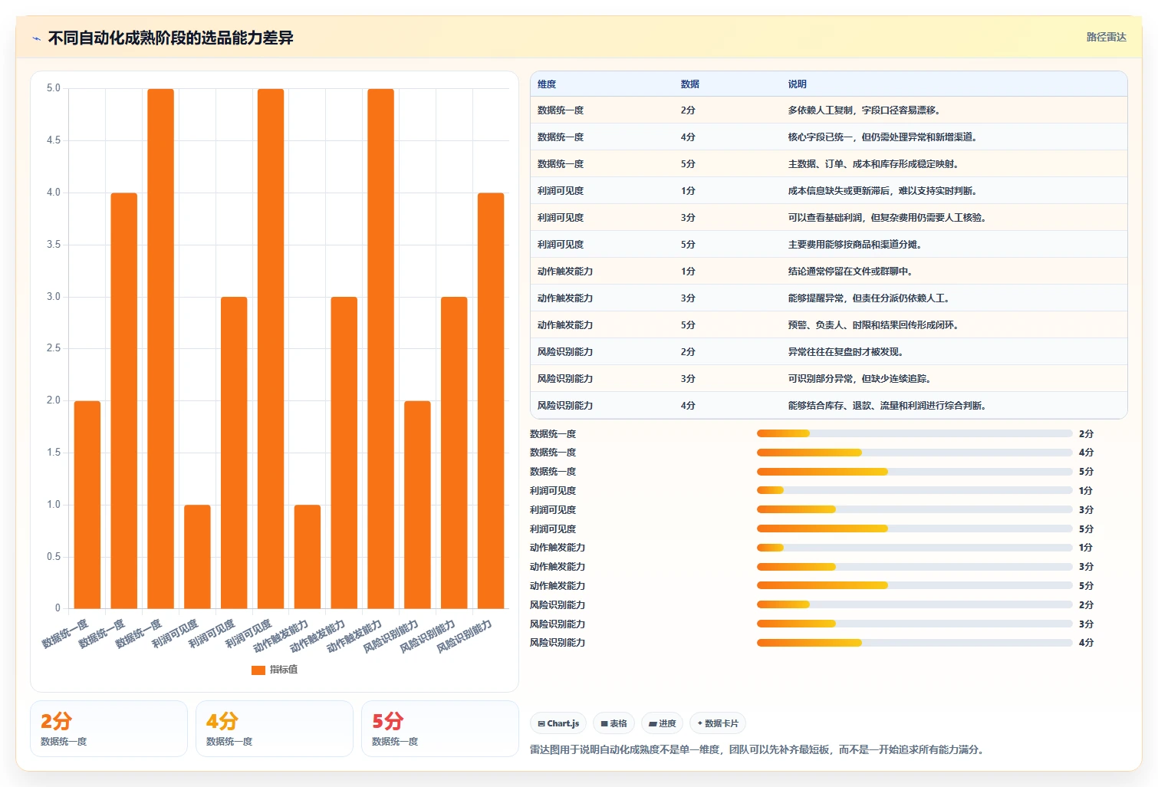Select table text 成本信息缺失或更新滞后，难以支持实时判断。
Viewport: 1158px width, 787px height.
[x=883, y=191]
